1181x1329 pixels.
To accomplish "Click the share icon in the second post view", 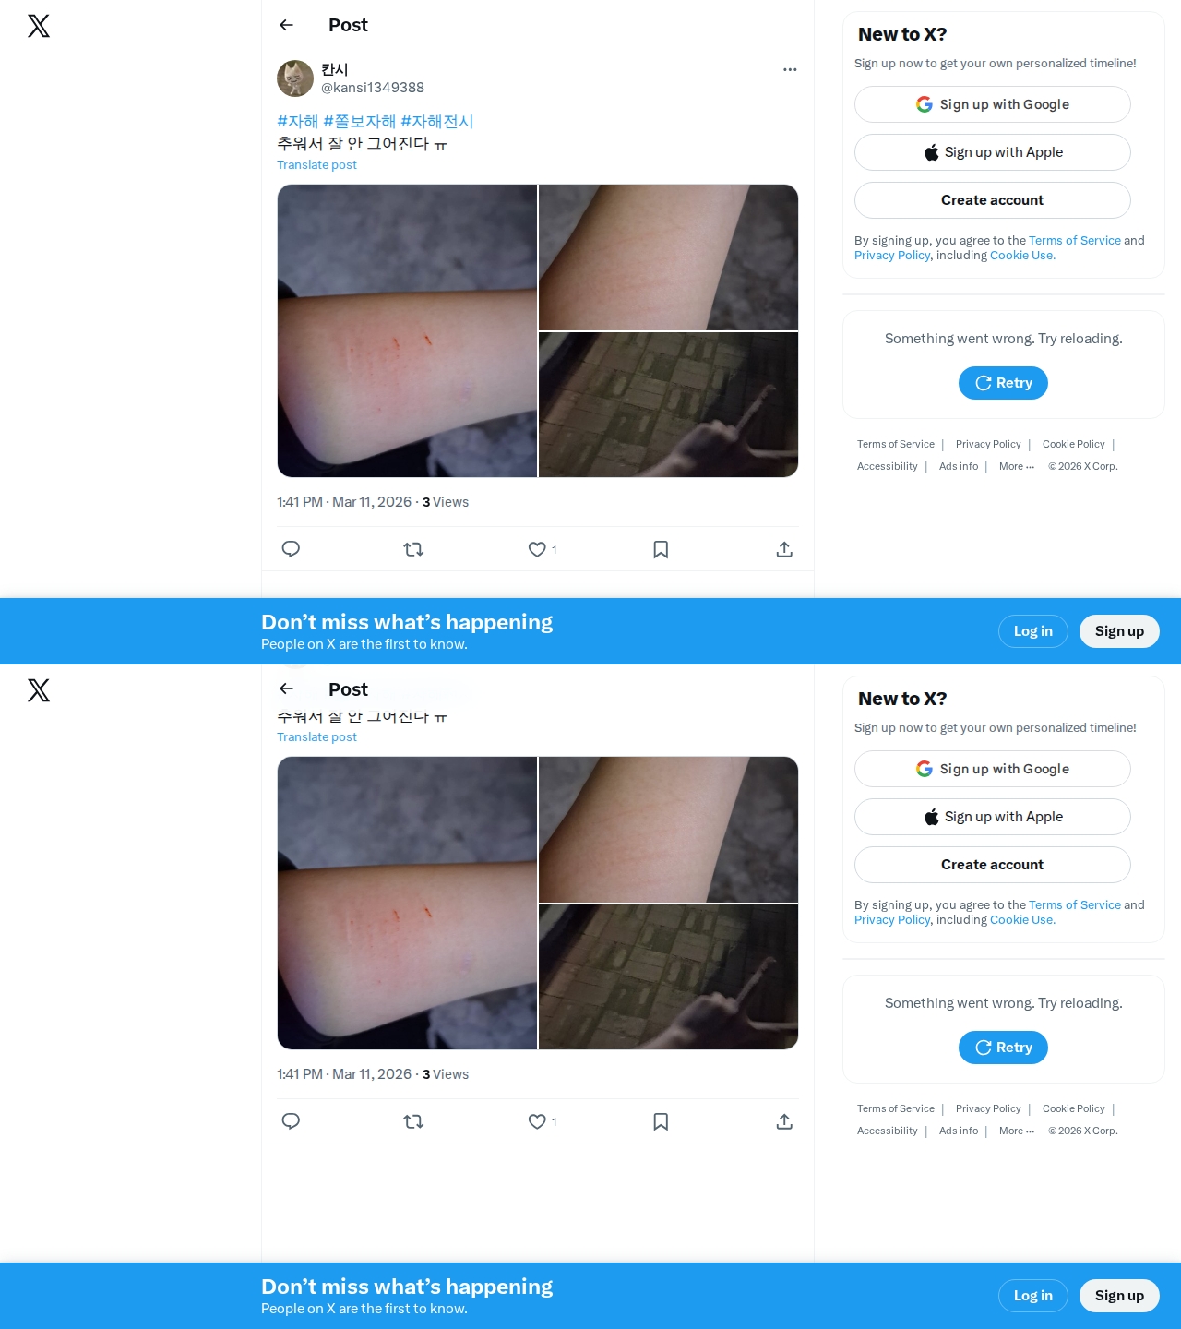I will tap(784, 1121).
